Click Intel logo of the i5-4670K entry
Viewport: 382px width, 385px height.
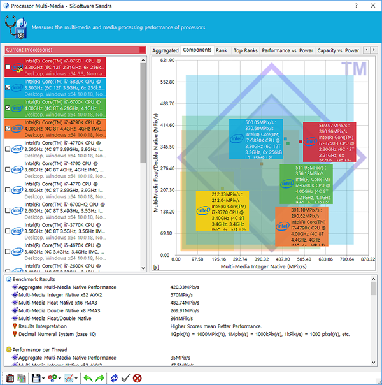tap(17, 251)
